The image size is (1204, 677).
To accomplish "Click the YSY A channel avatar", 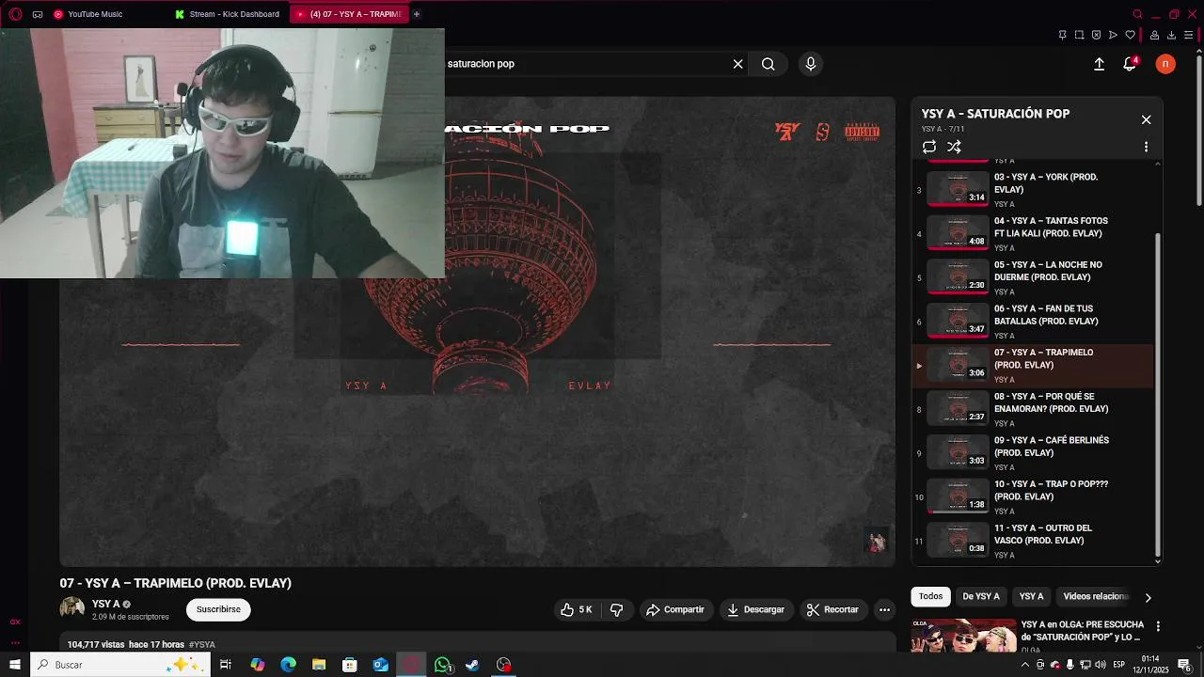I will [x=72, y=608].
